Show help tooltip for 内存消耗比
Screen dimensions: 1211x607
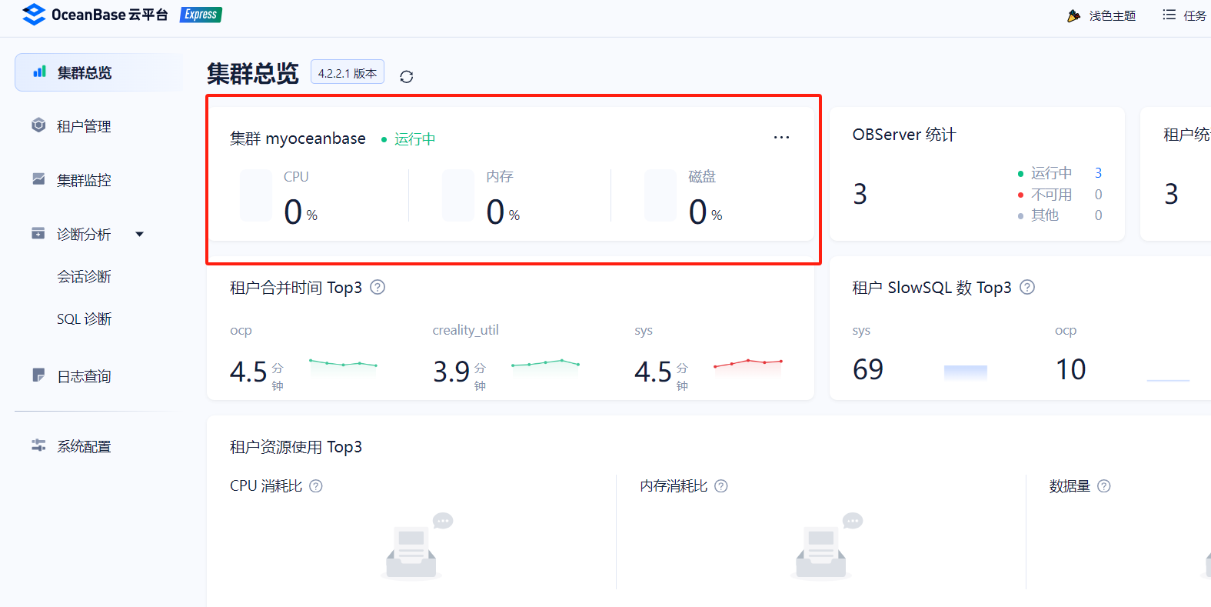pyautogui.click(x=721, y=486)
